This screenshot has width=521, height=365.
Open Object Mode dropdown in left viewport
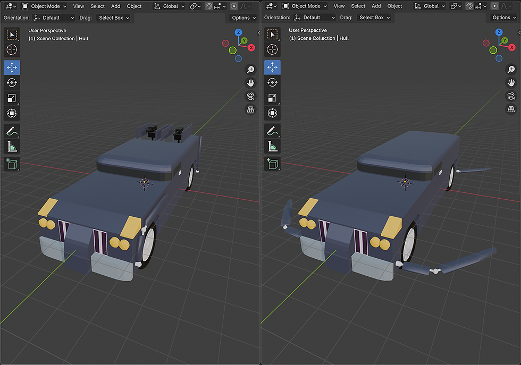(45, 6)
